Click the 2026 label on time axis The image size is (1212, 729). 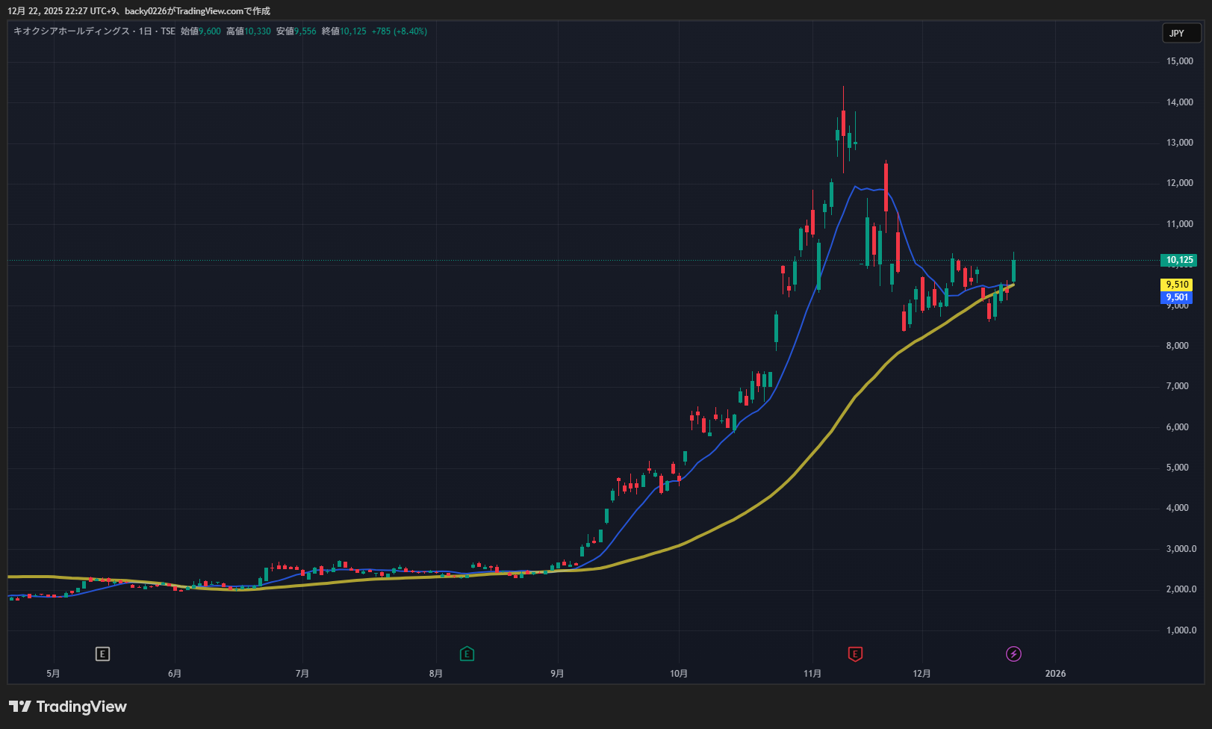[1055, 674]
